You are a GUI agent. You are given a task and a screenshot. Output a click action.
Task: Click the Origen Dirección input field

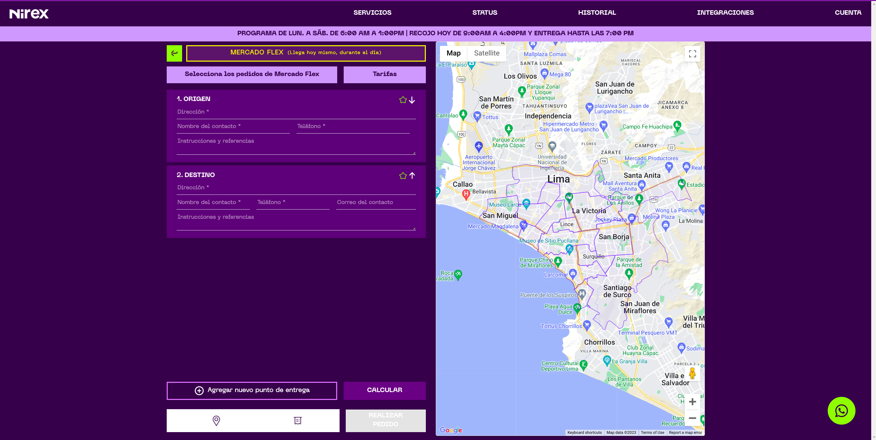click(x=296, y=112)
